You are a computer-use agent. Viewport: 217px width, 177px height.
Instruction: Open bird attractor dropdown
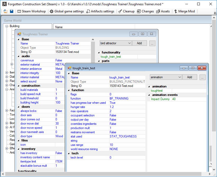(116, 43)
